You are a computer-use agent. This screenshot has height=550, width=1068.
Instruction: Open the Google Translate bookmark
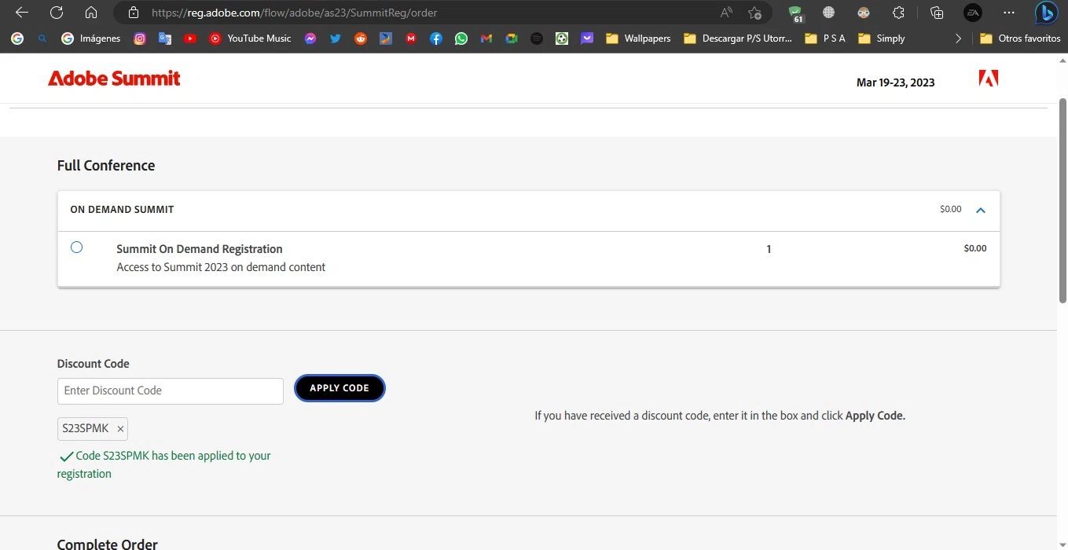tap(165, 38)
